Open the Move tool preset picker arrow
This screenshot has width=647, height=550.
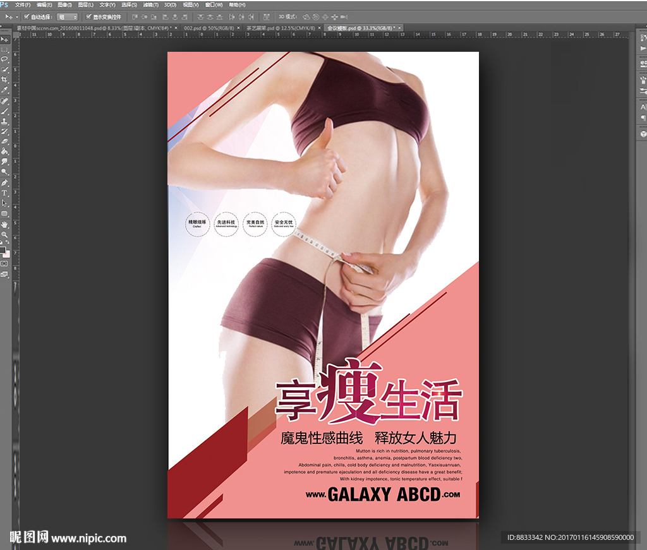point(16,17)
